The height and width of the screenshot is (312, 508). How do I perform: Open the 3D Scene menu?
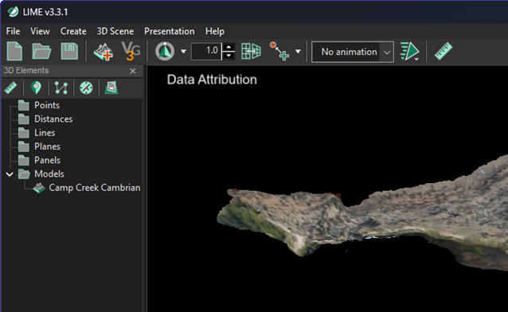click(x=115, y=31)
